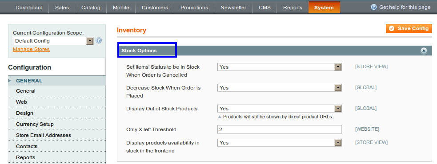Click the Save Config button

[409, 28]
